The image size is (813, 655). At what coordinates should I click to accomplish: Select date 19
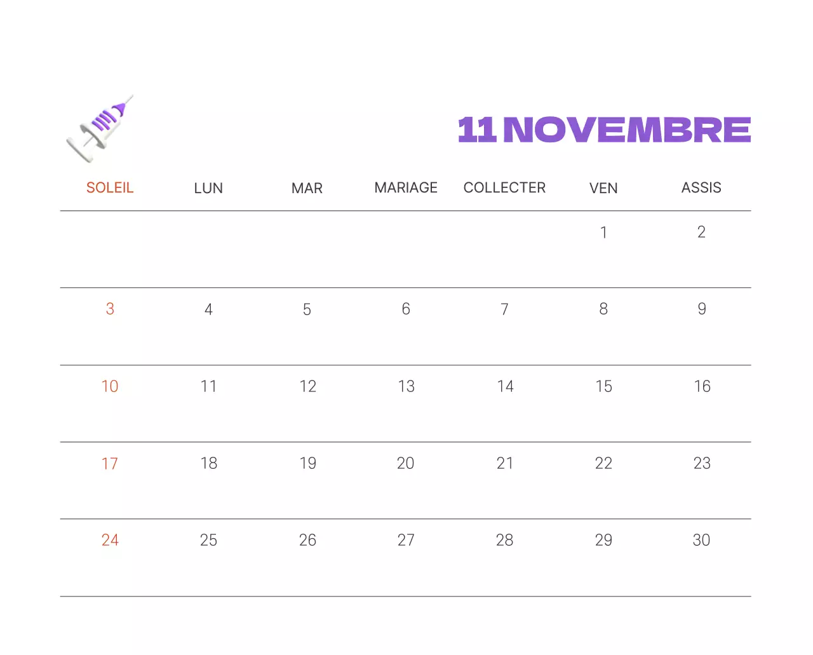[307, 464]
